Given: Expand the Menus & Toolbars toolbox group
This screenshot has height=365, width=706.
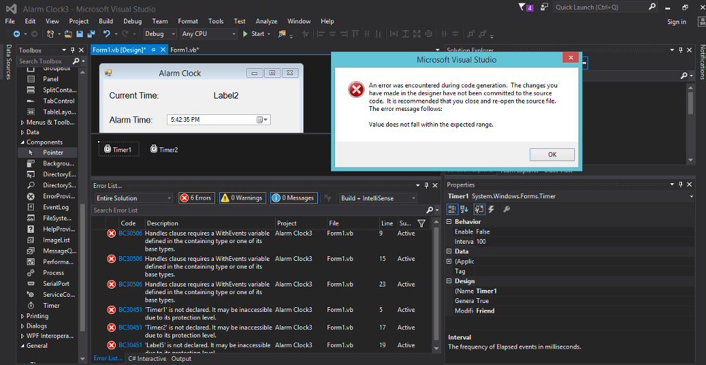Looking at the screenshot, I should tap(23, 123).
